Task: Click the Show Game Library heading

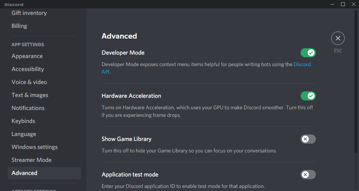Action: [x=126, y=139]
